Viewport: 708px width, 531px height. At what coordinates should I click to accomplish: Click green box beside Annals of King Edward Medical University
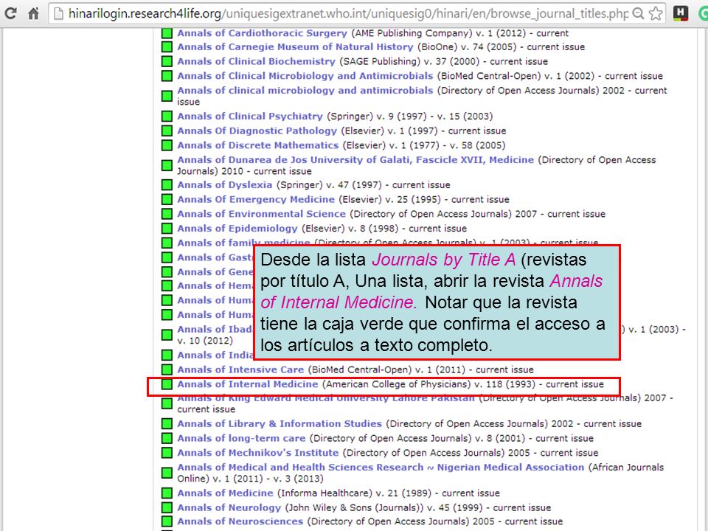point(167,403)
